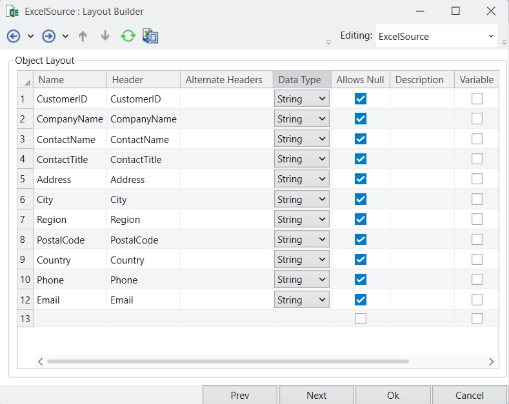Click the green refresh layout icon
This screenshot has height=404, width=509.
(128, 36)
